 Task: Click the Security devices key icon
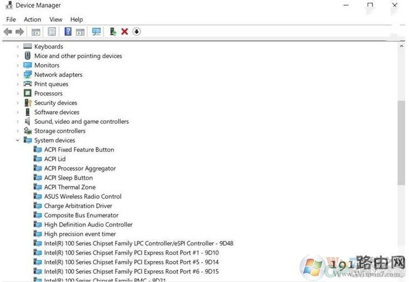(28, 102)
